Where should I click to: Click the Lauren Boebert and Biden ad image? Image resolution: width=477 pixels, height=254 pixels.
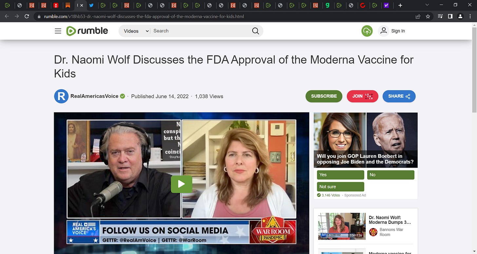(366, 140)
